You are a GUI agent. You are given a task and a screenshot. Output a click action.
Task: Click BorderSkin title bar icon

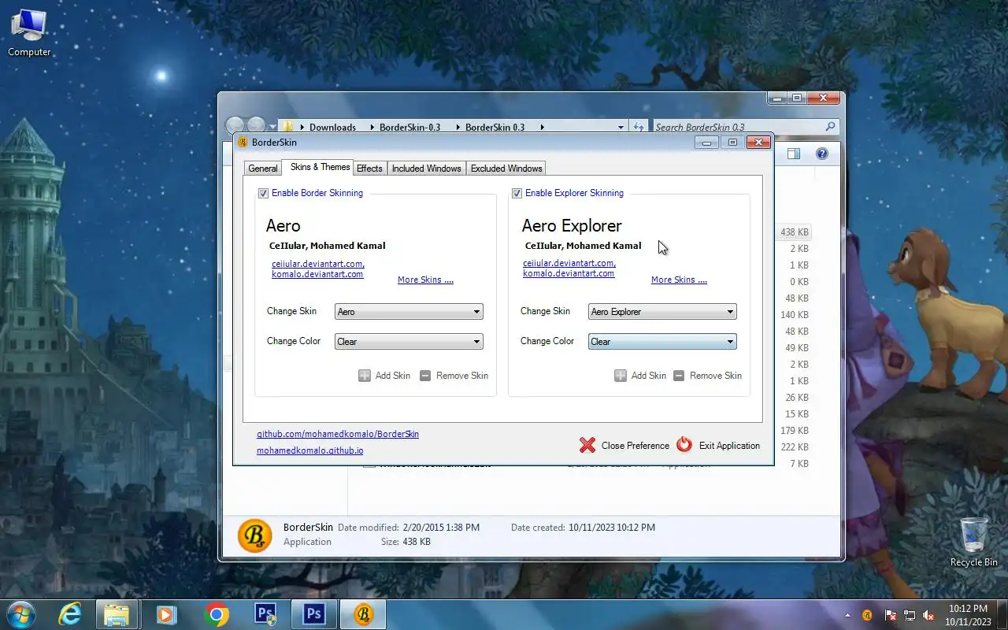click(243, 143)
